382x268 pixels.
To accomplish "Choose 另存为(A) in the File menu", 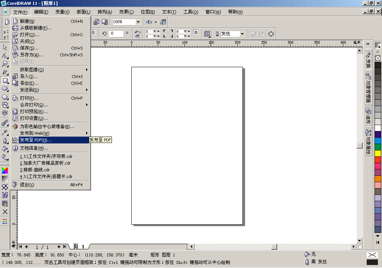I will tap(50, 55).
